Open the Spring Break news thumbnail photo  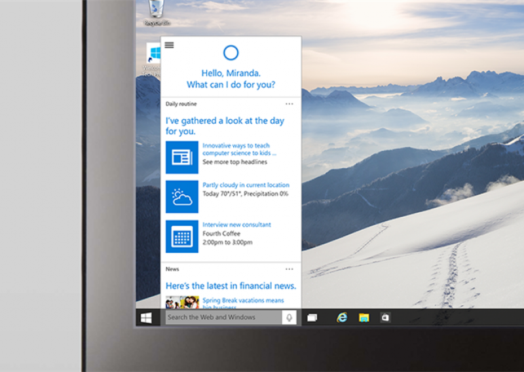182,302
